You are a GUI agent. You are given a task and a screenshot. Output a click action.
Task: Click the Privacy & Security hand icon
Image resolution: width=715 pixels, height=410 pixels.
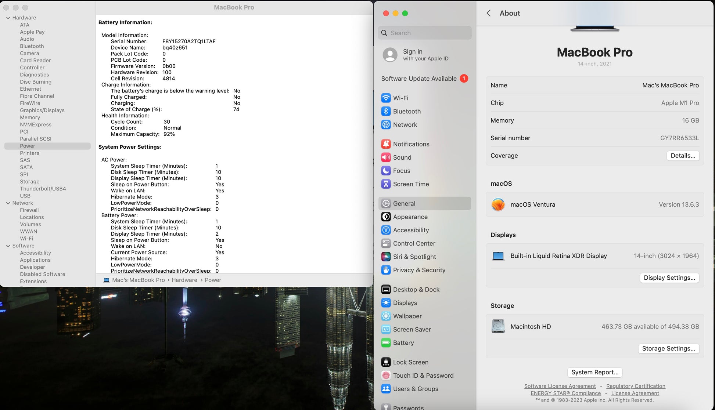(386, 270)
